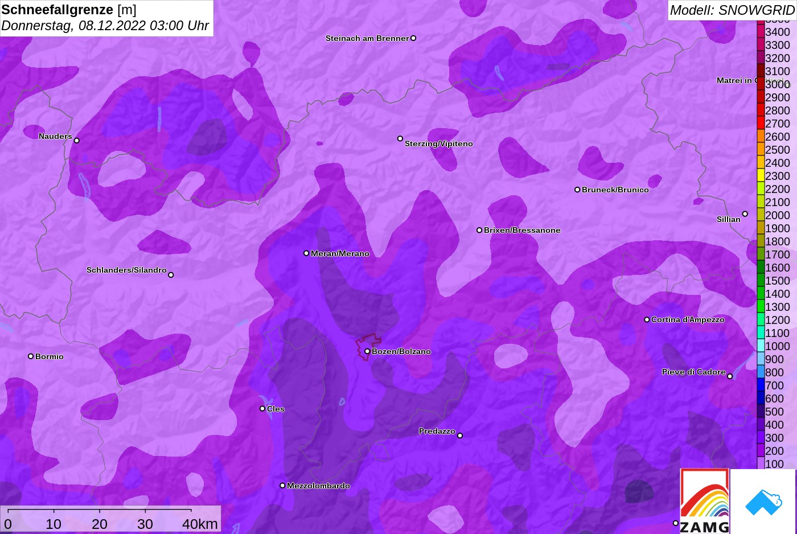Click the Bozen/Bolzano marker dot
The image size is (797, 534).
367,351
